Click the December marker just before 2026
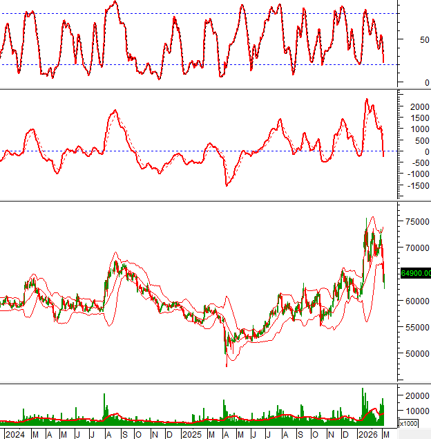Image resolution: width=431 pixels, height=439 pixels. [345, 434]
